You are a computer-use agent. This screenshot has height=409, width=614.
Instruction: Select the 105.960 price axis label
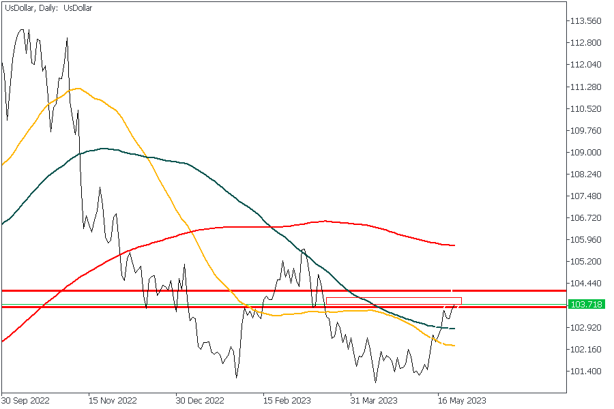click(x=585, y=240)
